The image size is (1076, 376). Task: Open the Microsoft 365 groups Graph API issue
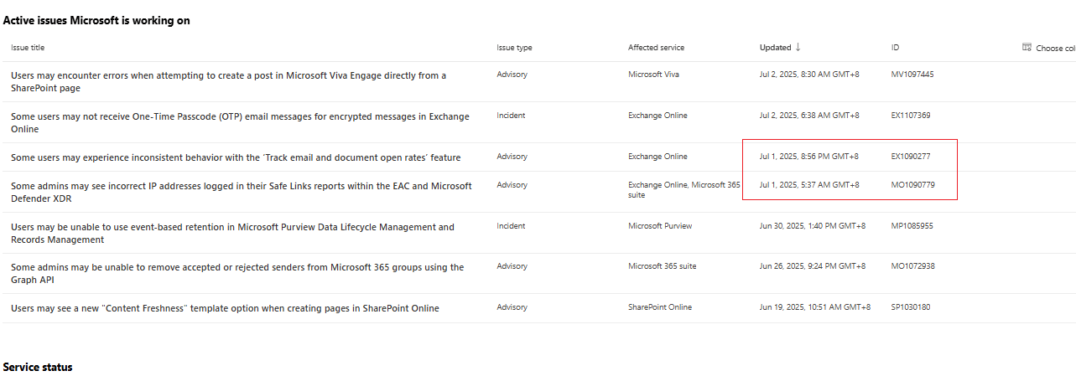coord(237,273)
